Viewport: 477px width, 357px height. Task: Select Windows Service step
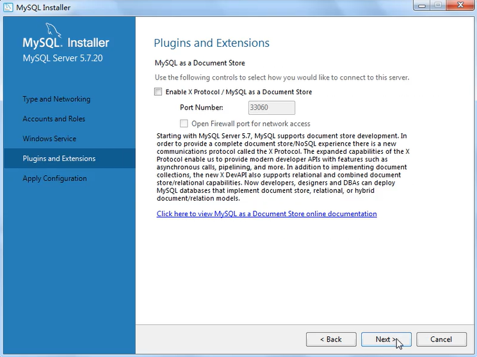[x=49, y=138]
